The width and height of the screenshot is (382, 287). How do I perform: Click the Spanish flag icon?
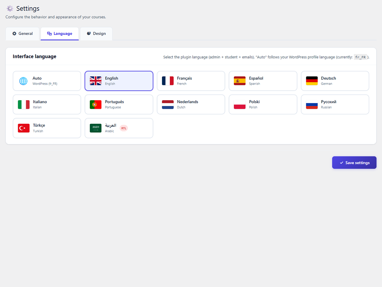pos(239,81)
